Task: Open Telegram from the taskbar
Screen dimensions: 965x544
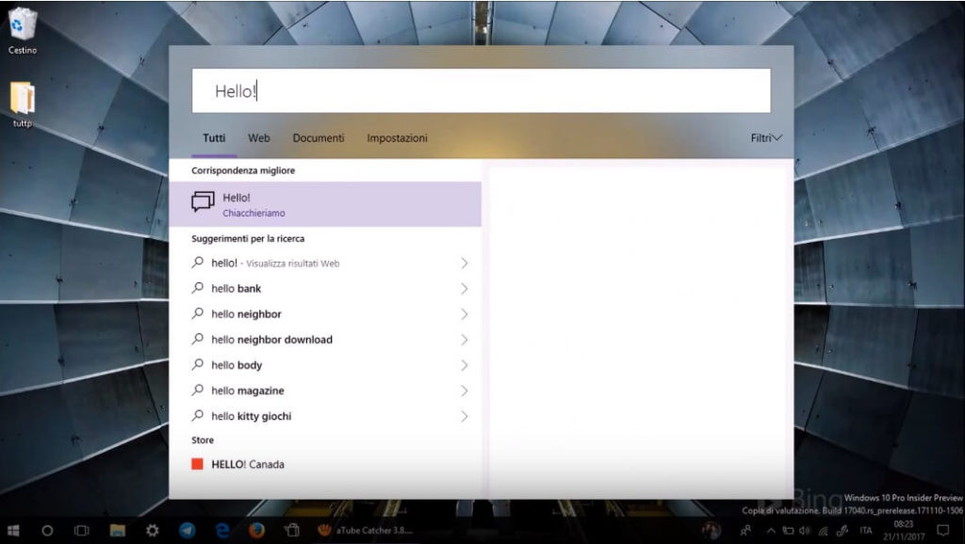Action: [x=186, y=530]
